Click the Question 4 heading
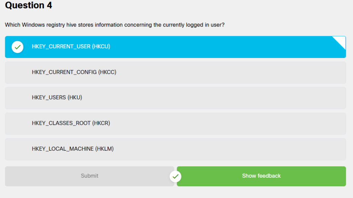Image resolution: width=353 pixels, height=198 pixels. pyautogui.click(x=29, y=6)
